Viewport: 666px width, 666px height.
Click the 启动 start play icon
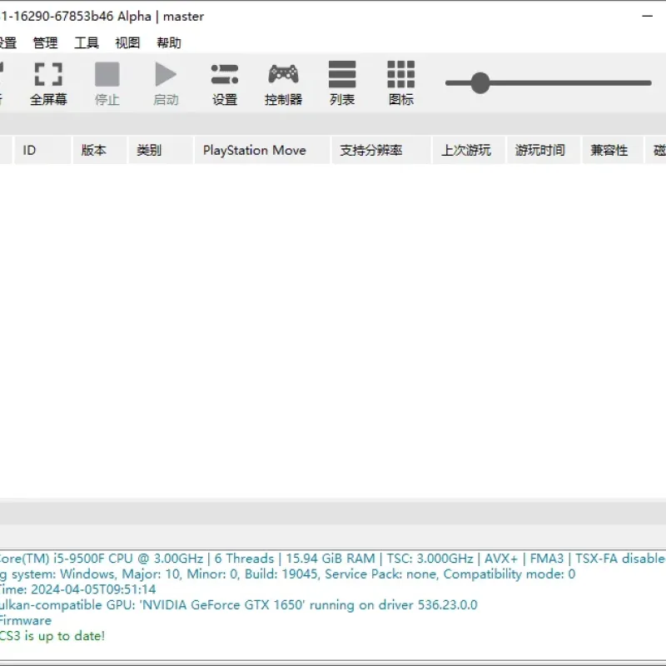click(x=166, y=83)
